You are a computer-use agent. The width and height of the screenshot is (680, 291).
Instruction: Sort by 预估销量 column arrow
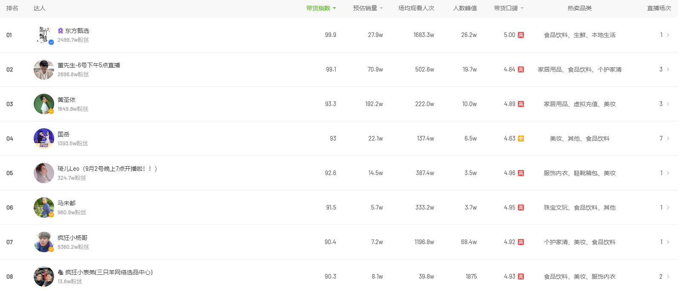tap(381, 9)
